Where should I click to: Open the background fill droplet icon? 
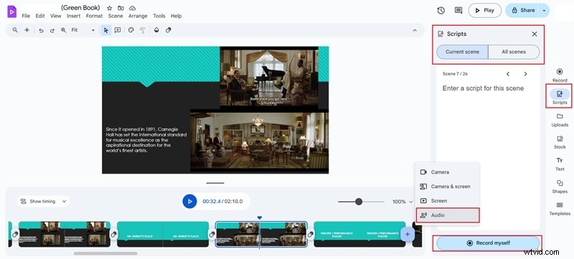click(156, 30)
